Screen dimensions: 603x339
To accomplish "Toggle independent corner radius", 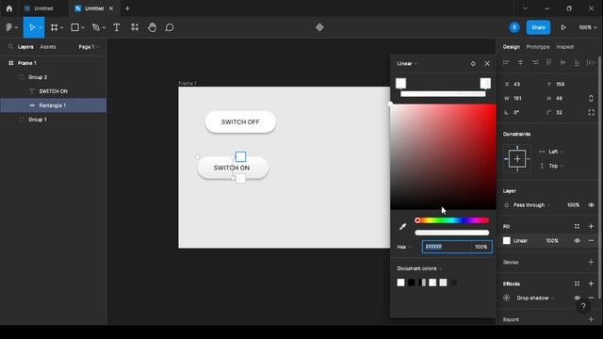I will pos(591,113).
